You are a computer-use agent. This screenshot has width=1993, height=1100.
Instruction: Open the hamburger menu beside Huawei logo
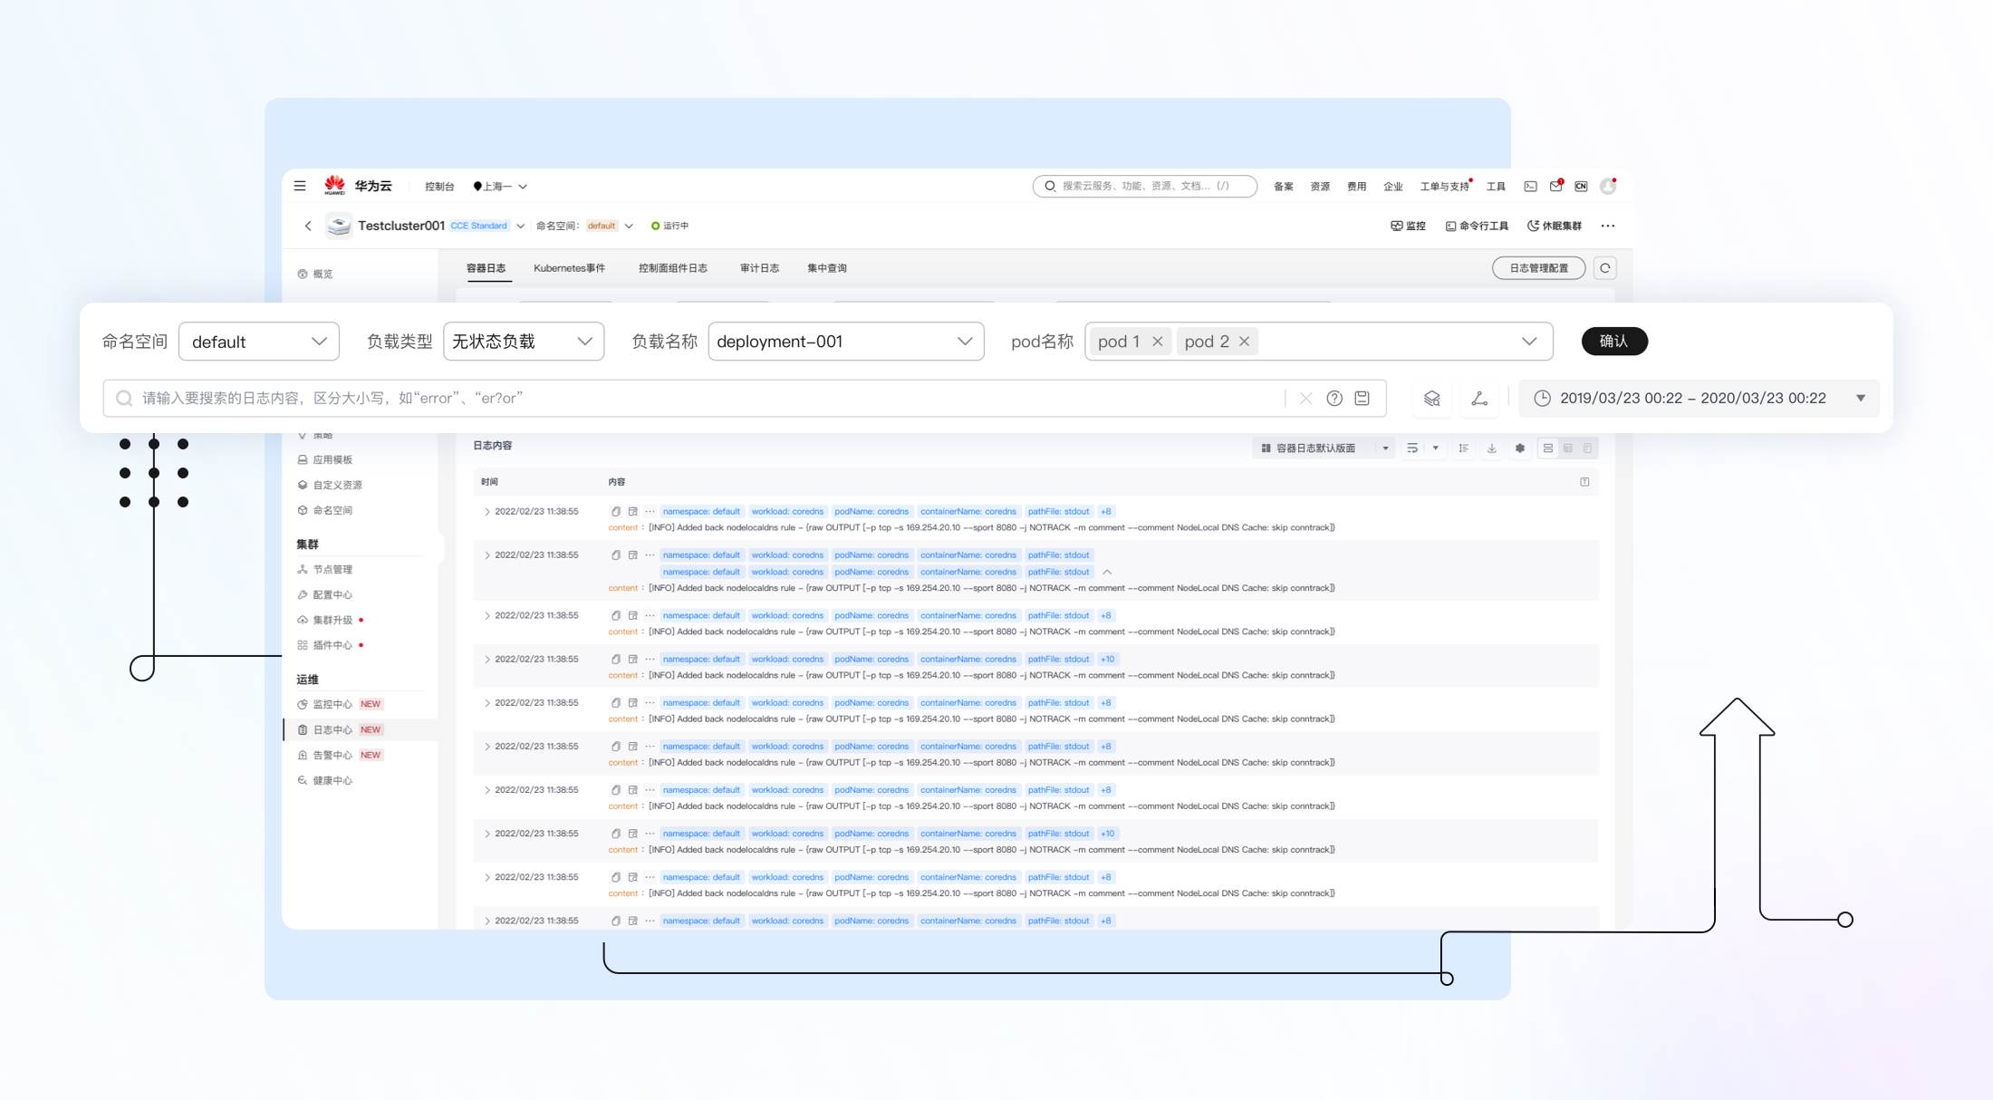pos(300,186)
